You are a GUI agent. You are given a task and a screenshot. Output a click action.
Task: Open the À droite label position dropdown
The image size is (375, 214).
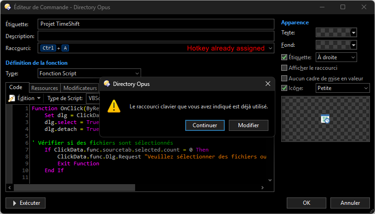click(336, 57)
